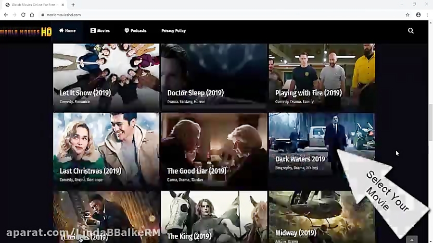433x243 pixels.
Task: Open the Movies menu item
Action: [x=100, y=31]
